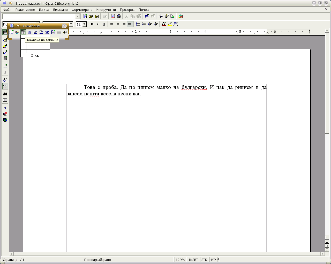Open the Файл menu
This screenshot has height=264, width=331.
click(7, 10)
